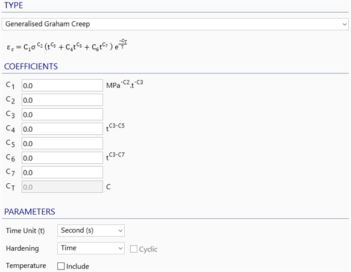Click the TYPE section header
This screenshot has width=351, height=272.
14,5
